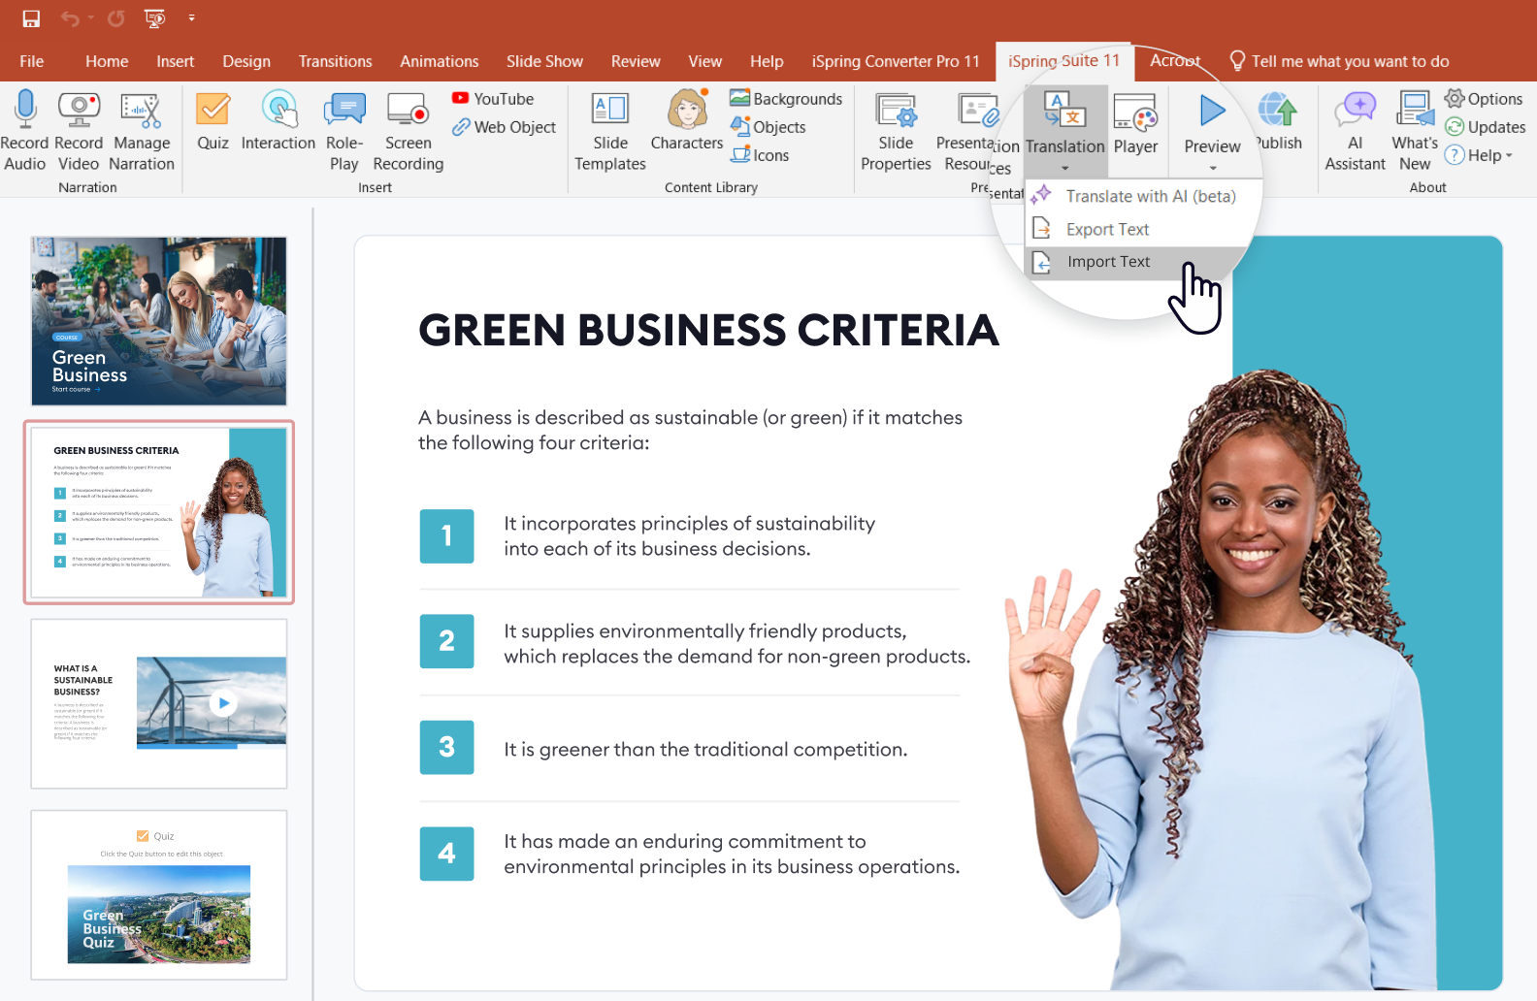Click the Record Audio microphone icon
The width and height of the screenshot is (1537, 1001).
pos(25,110)
